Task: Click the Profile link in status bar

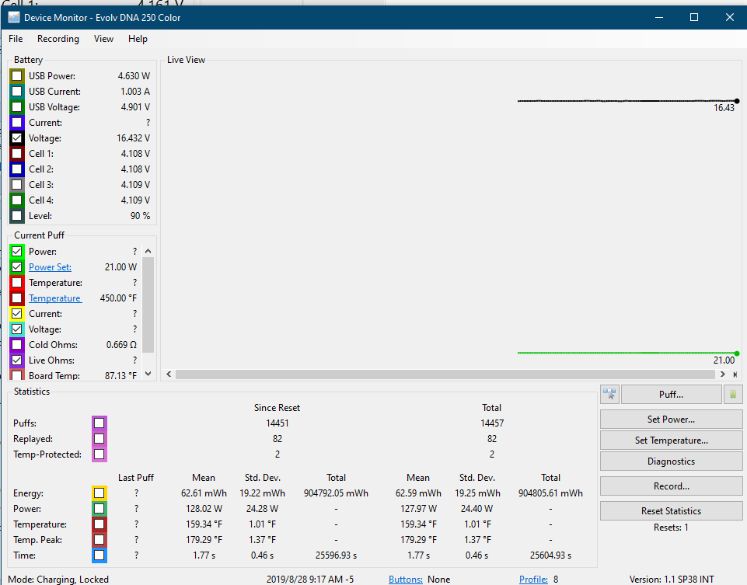Action: 533,580
